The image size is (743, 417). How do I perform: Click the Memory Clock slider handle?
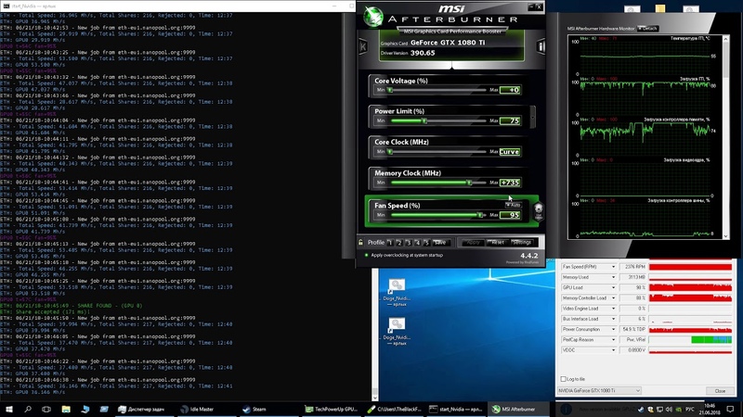469,183
